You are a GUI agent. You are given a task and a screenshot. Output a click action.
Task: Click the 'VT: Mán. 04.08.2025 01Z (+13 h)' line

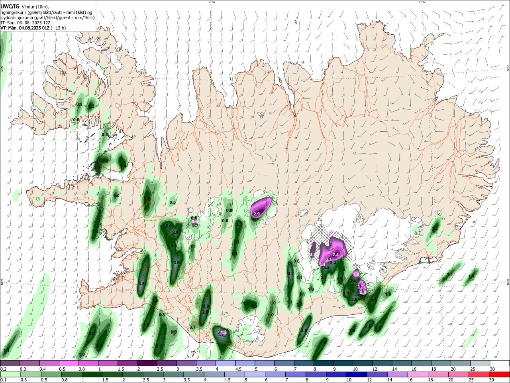pos(33,28)
